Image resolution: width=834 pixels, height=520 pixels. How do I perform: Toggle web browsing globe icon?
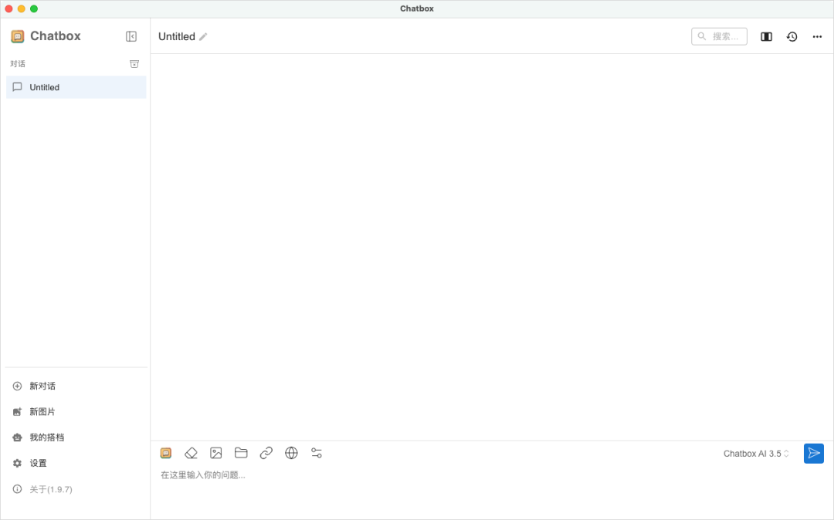click(291, 453)
